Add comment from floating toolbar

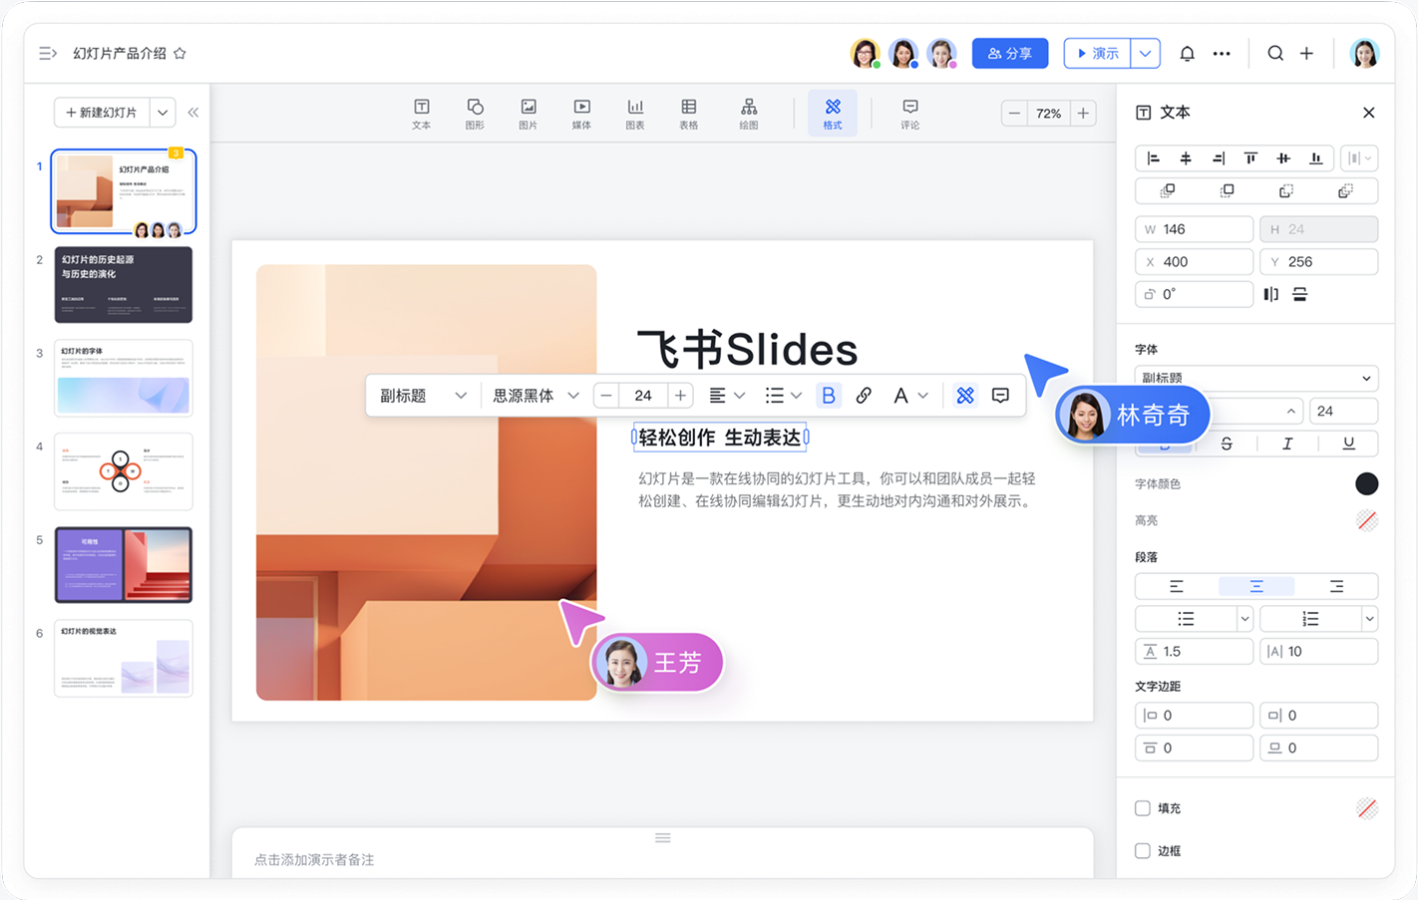1000,396
